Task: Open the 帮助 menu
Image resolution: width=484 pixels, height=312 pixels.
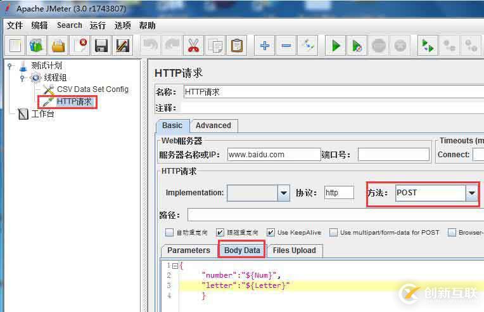Action: point(147,25)
